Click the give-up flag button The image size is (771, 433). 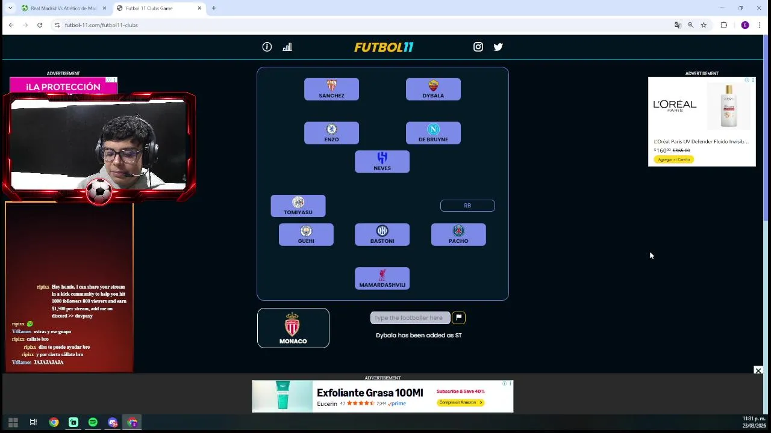pyautogui.click(x=458, y=318)
